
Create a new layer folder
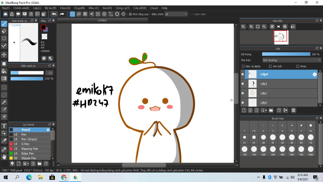coord(271,110)
